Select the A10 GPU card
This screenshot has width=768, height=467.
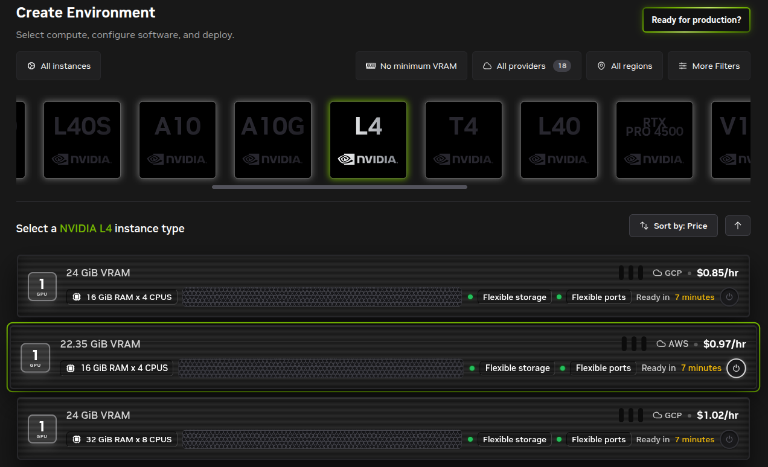click(178, 140)
